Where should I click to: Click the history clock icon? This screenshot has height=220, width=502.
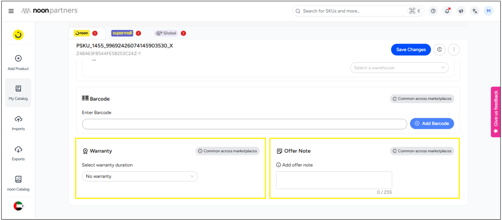[439, 50]
